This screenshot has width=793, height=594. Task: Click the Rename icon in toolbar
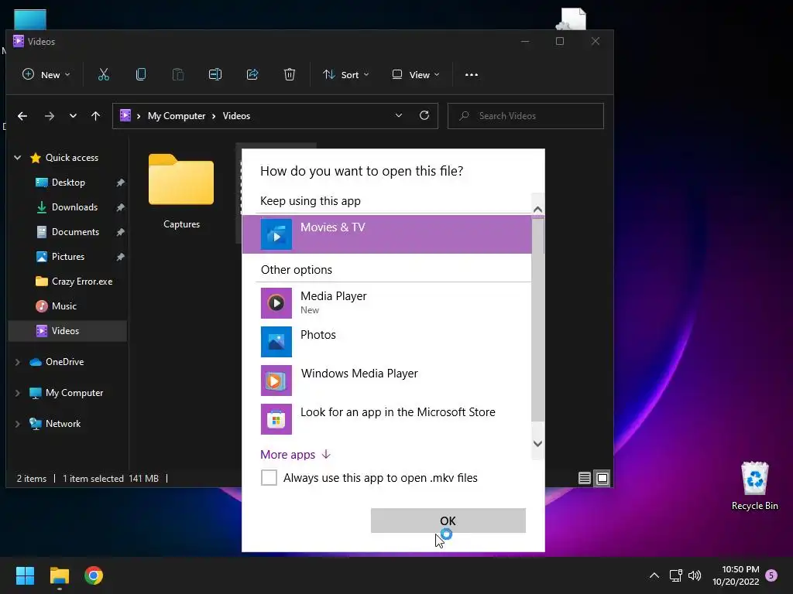tap(215, 75)
